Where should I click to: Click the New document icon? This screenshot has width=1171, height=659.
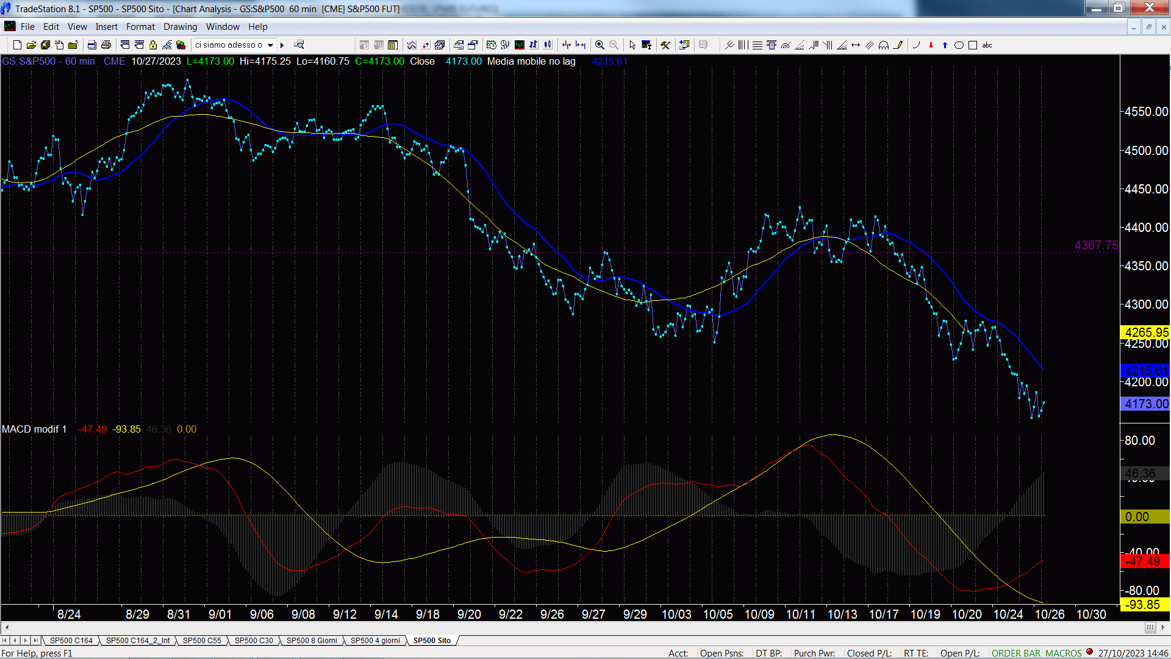click(x=17, y=45)
